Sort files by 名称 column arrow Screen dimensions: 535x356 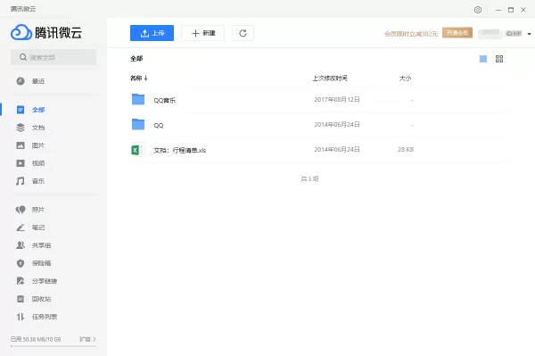click(145, 79)
